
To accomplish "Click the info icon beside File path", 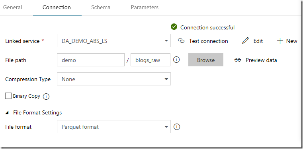I will point(176,60).
